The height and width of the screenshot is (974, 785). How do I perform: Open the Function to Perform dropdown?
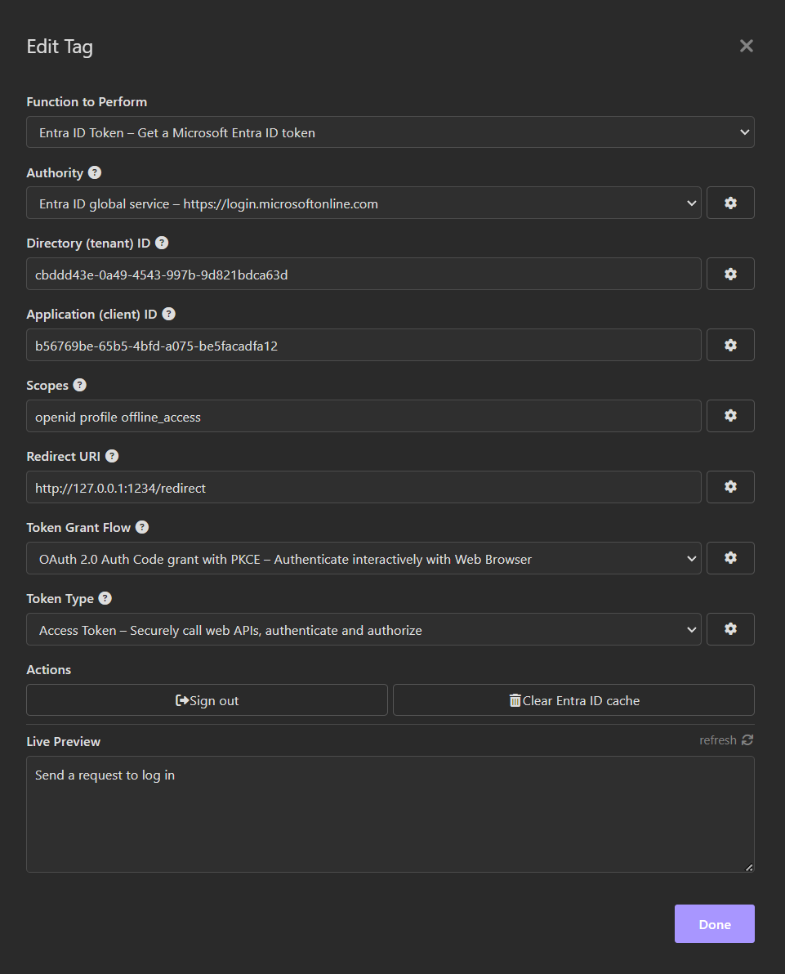[x=390, y=132]
